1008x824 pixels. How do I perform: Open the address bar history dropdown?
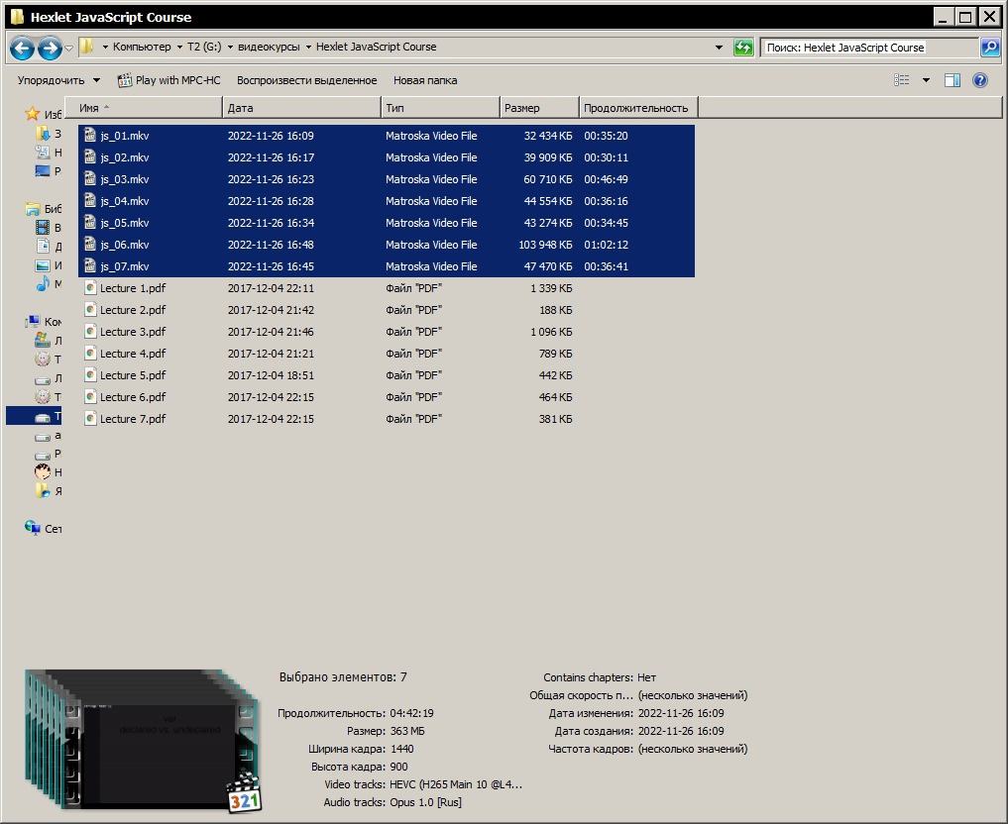point(719,47)
